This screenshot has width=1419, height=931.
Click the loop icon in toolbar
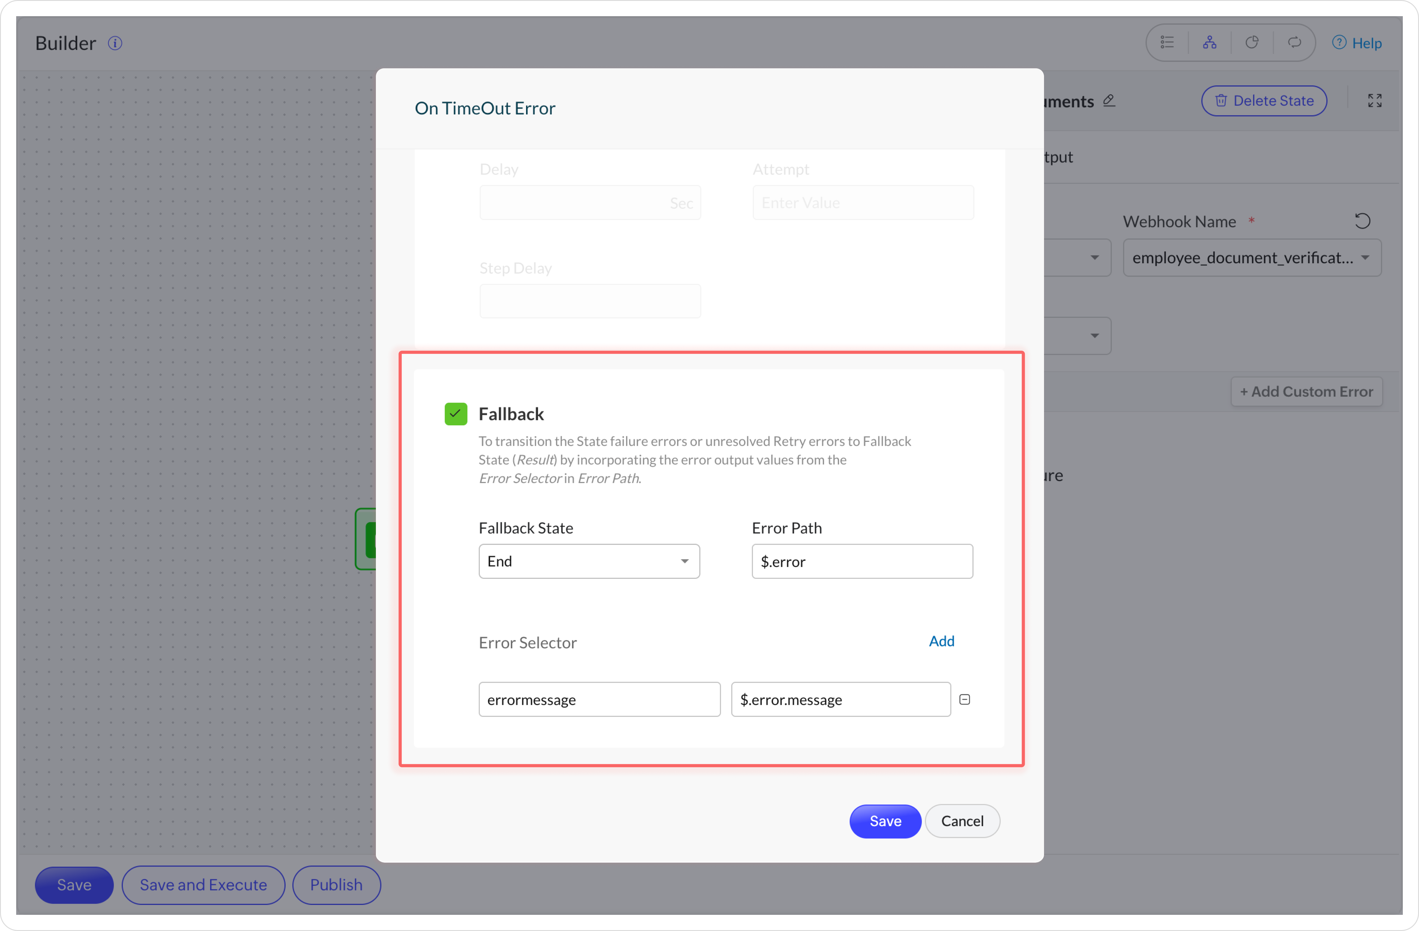click(x=1294, y=42)
